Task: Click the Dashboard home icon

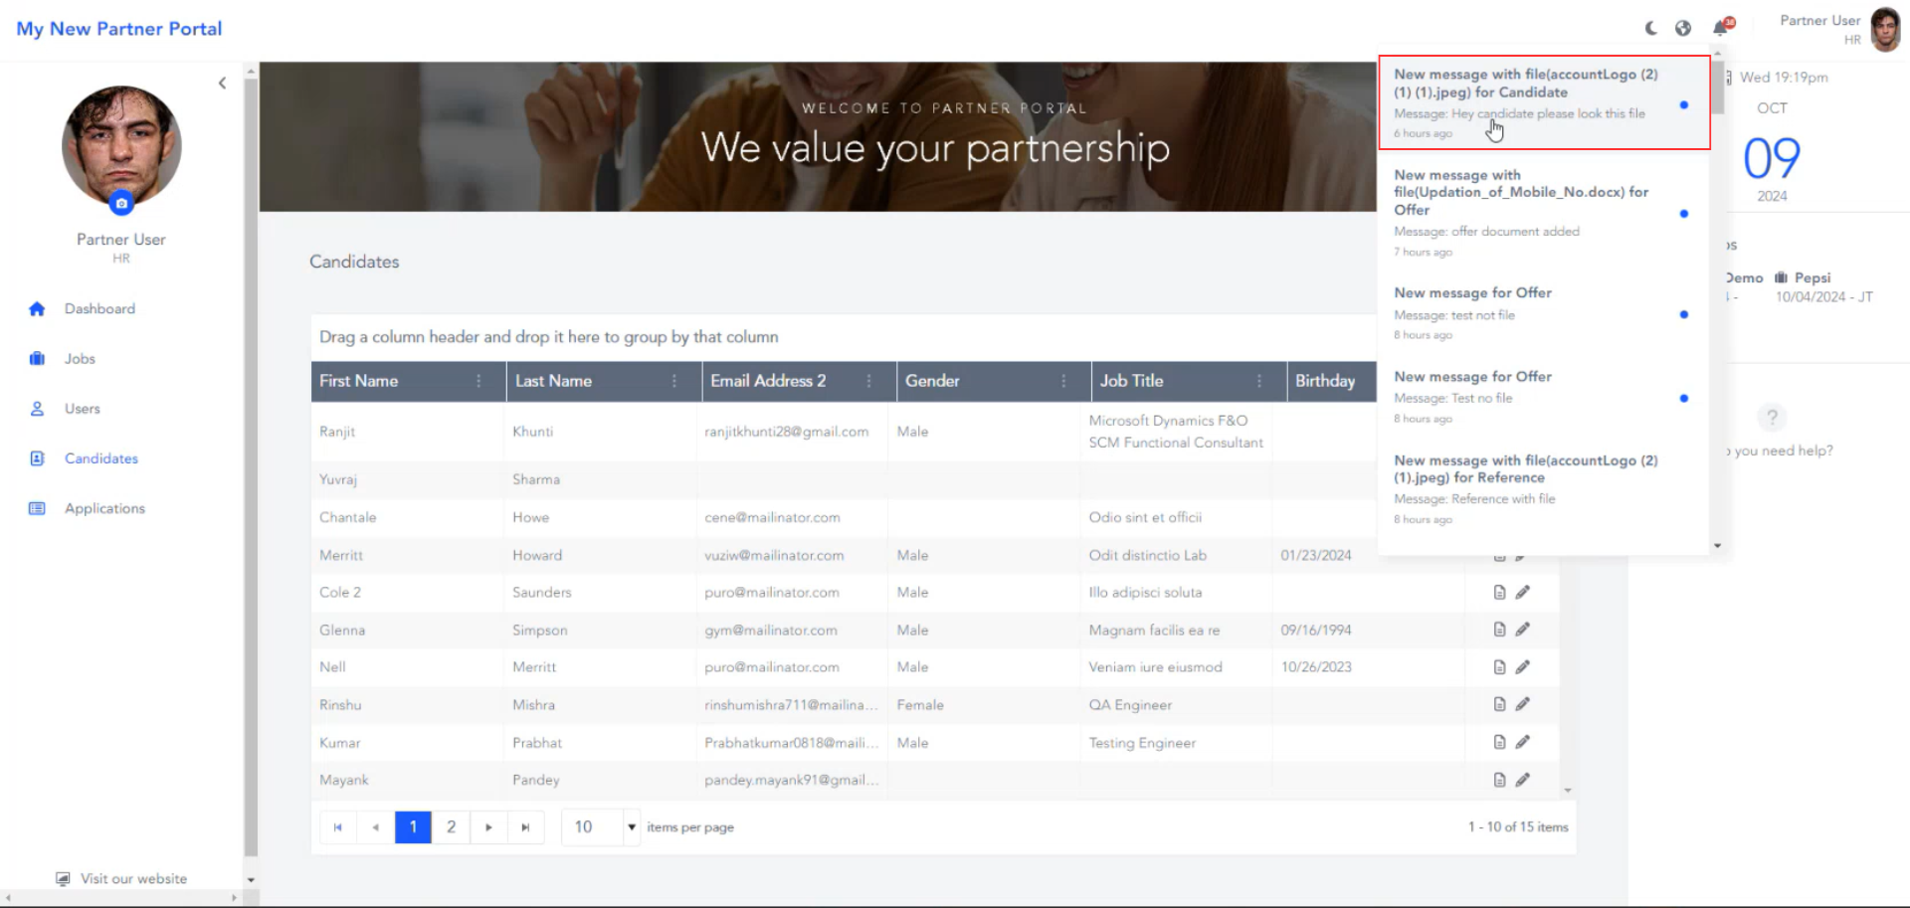Action: click(37, 309)
